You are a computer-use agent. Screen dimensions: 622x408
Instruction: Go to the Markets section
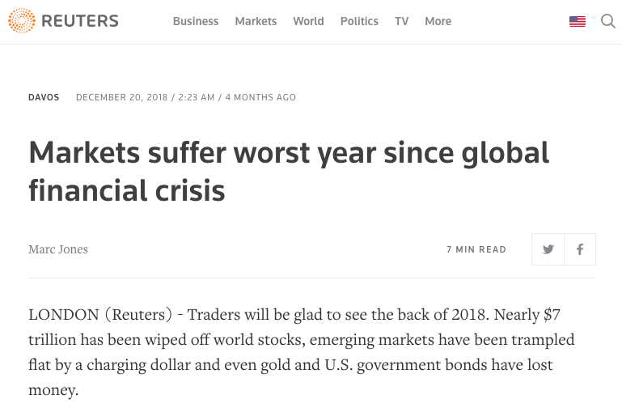(256, 21)
